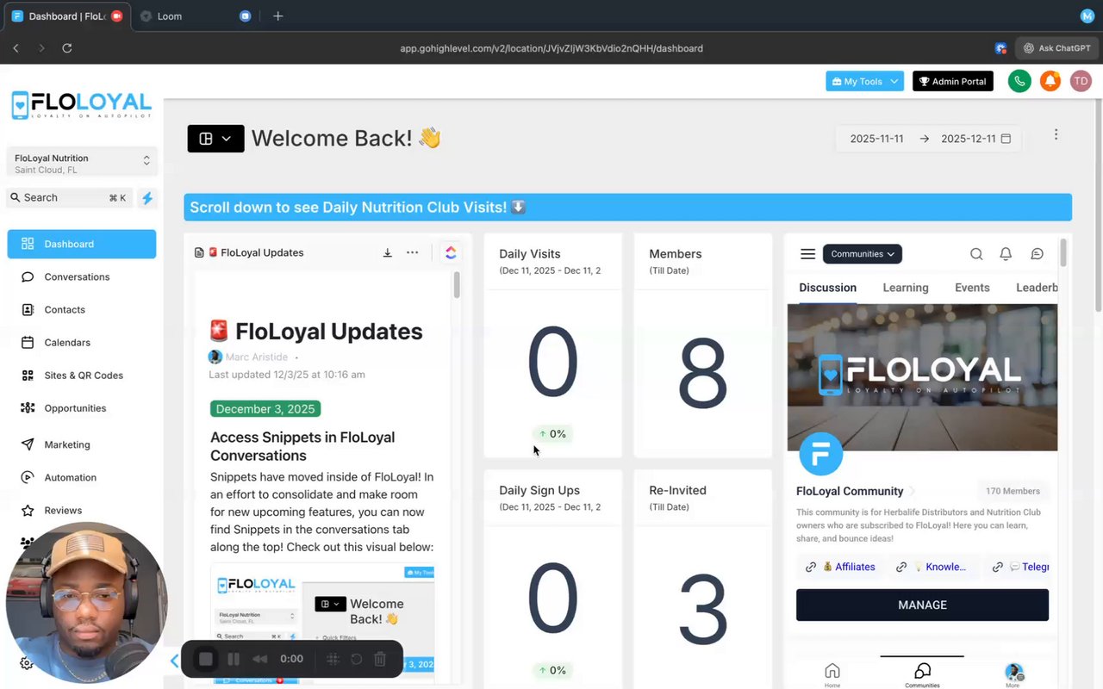This screenshot has height=689, width=1103.
Task: Open a new browser tab
Action: [277, 16]
